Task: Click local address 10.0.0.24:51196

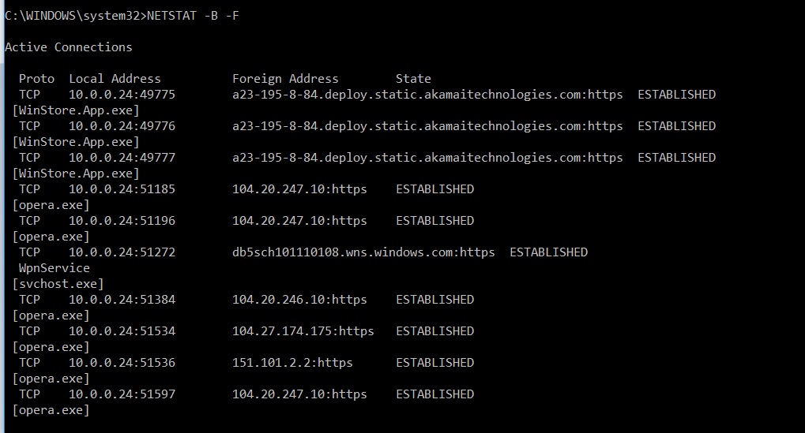Action: (122, 221)
